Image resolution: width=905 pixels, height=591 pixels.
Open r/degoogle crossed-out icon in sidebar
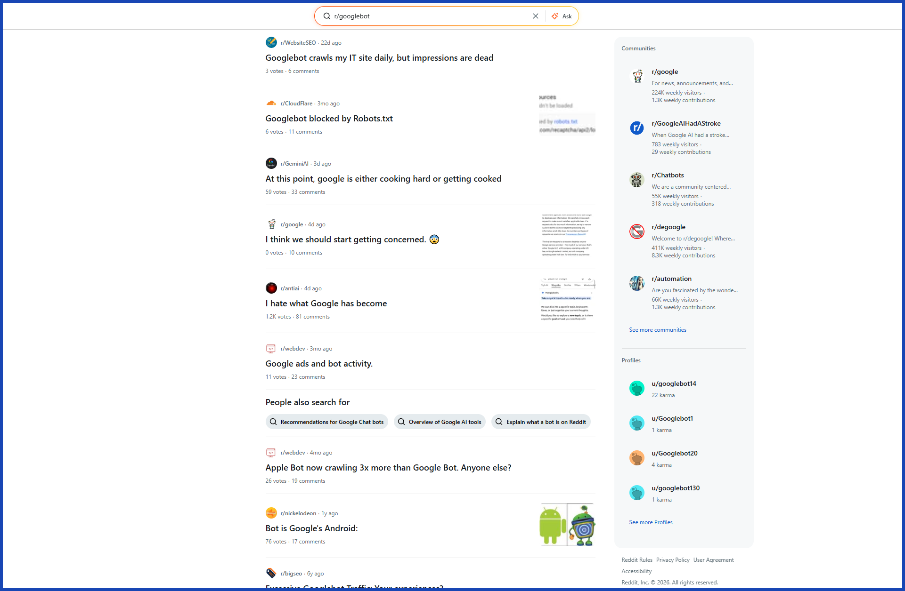[637, 232]
